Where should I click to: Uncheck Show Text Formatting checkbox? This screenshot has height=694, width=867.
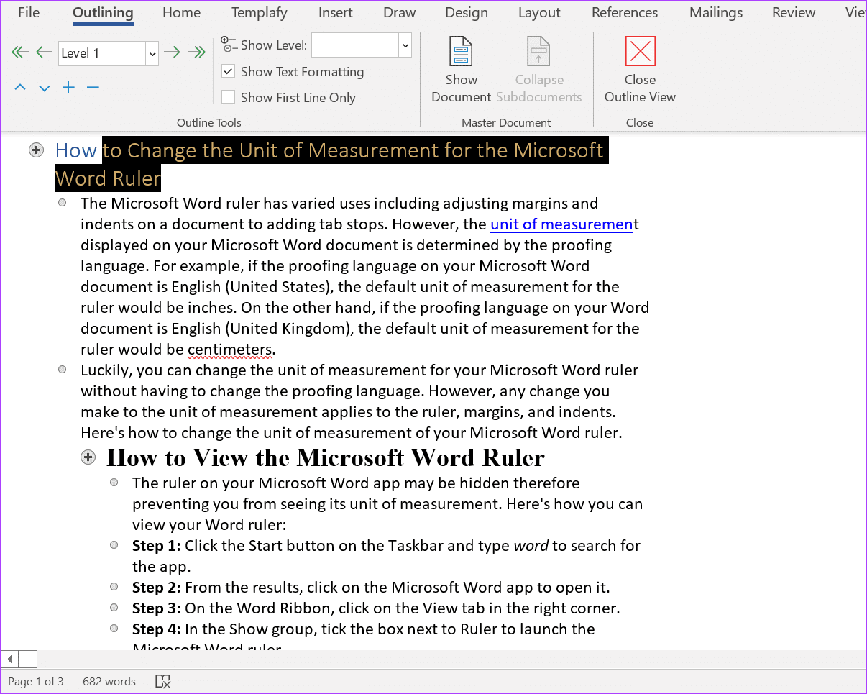click(228, 72)
